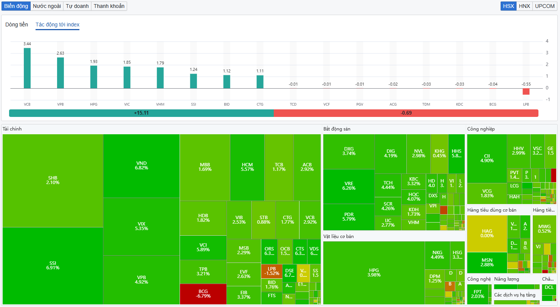Click the red -0.69 progress segment
Image resolution: width=560 pixels, height=307 pixels.
coord(406,113)
